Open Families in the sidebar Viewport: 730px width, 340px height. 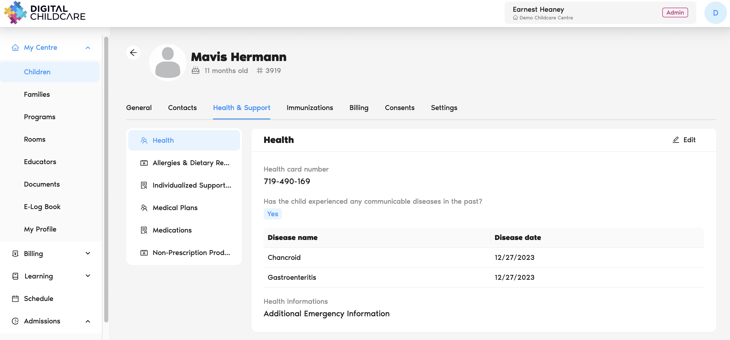[37, 94]
